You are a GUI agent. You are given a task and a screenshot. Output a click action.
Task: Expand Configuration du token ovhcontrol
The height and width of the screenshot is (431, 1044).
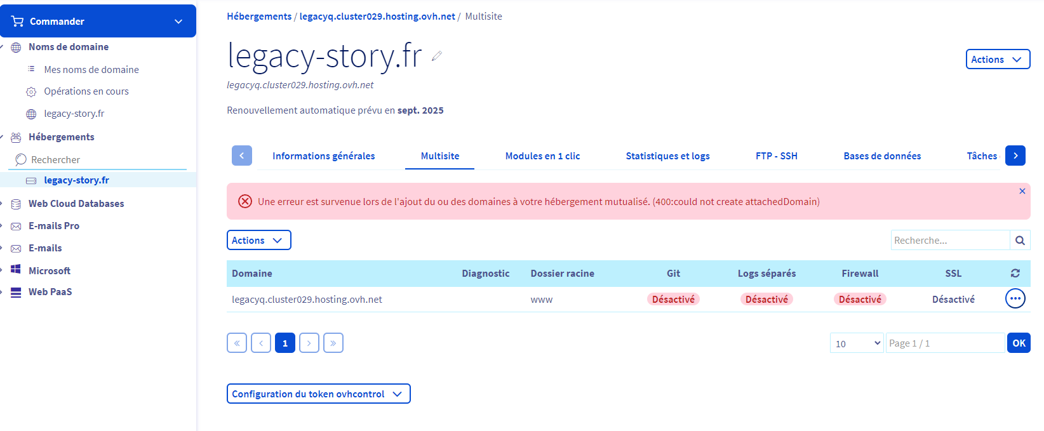pos(318,394)
